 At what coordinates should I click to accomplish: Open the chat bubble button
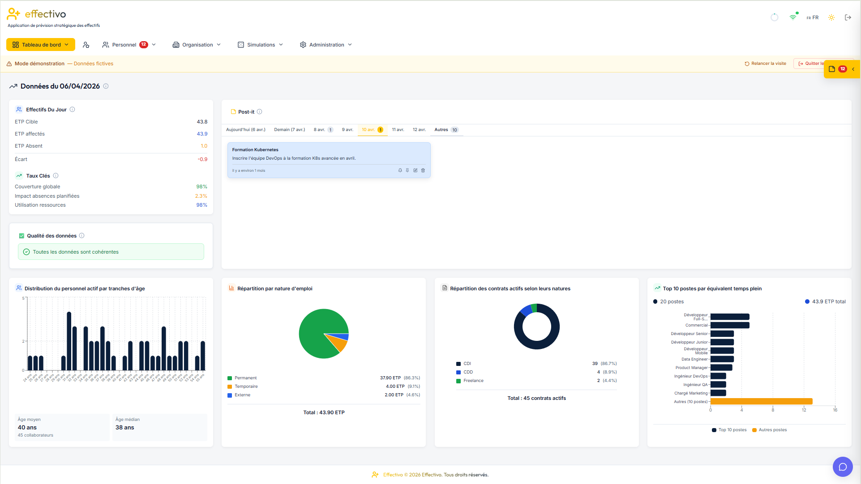pyautogui.click(x=843, y=467)
